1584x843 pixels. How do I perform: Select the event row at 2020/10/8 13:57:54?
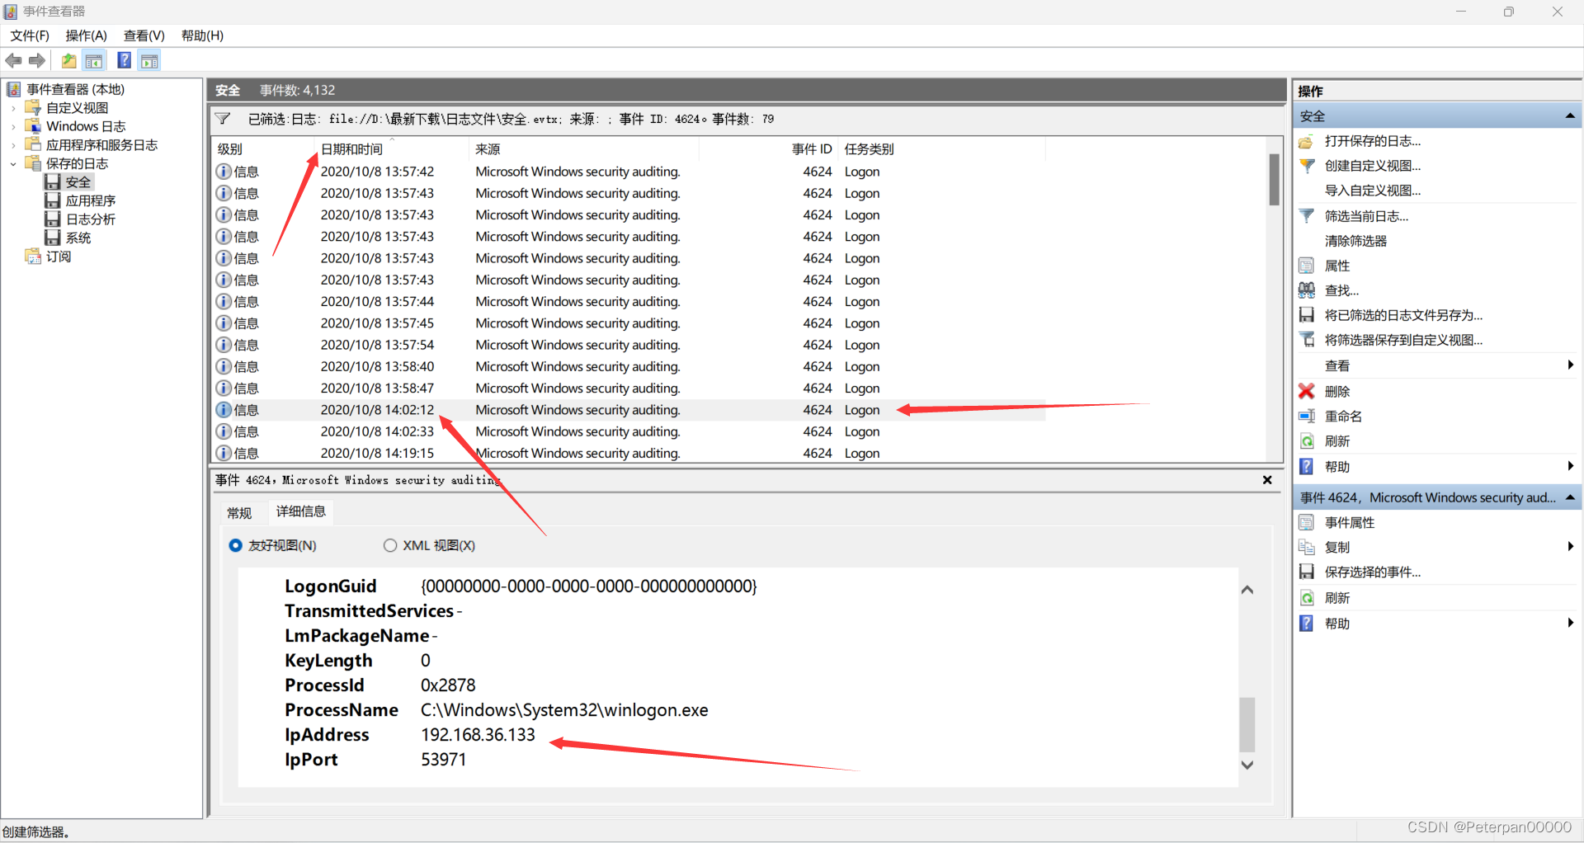pyautogui.click(x=629, y=345)
